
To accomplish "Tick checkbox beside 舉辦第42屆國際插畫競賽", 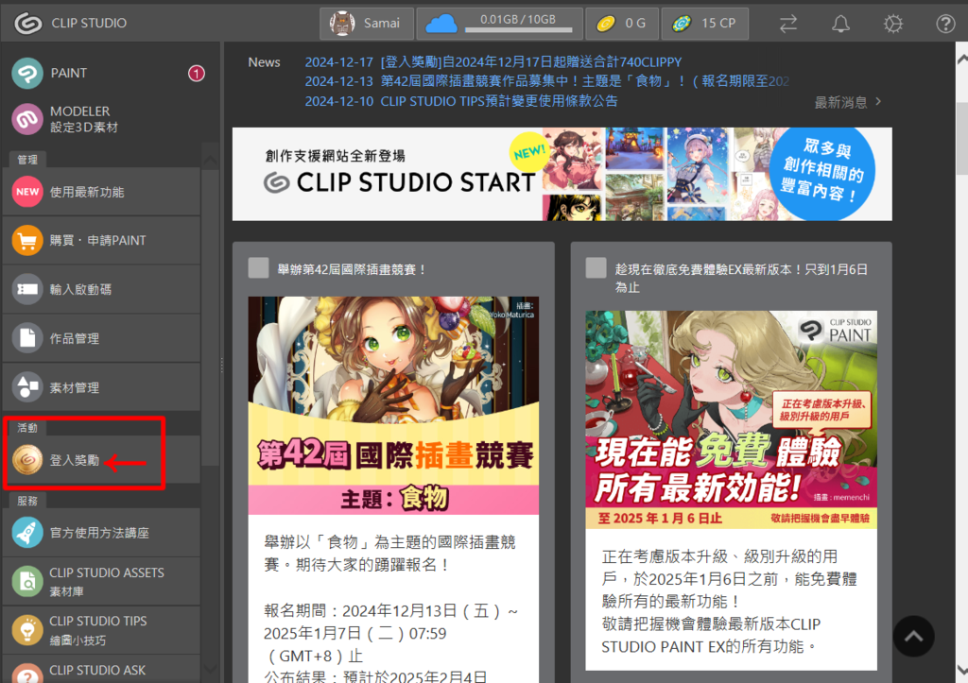I will [x=258, y=268].
